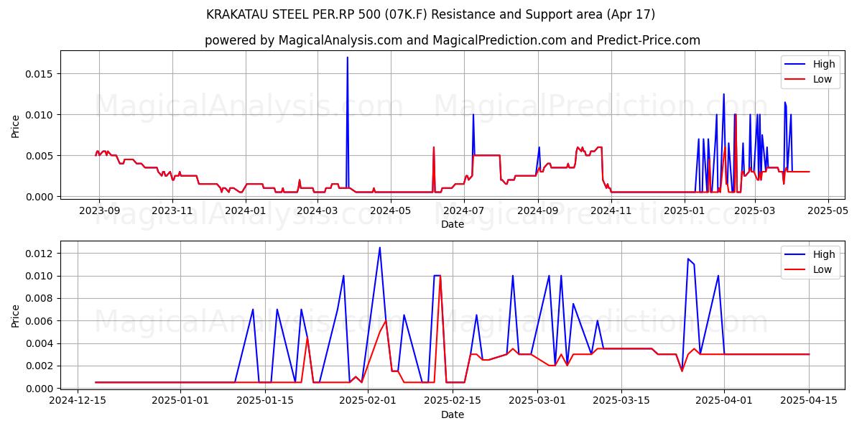Viewport: 862px width, 431px height.
Task: Click the red line swatch in bottom legend
Action: click(796, 270)
